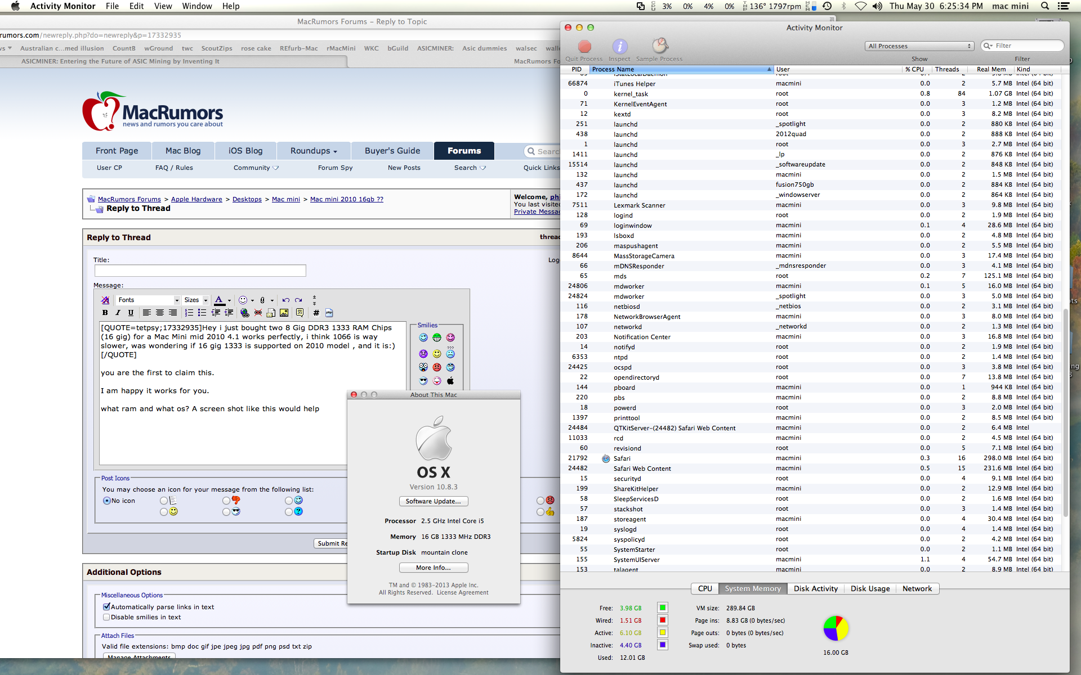This screenshot has width=1081, height=675.
Task: Toggle bold formatting in the message editor
Action: pos(105,313)
